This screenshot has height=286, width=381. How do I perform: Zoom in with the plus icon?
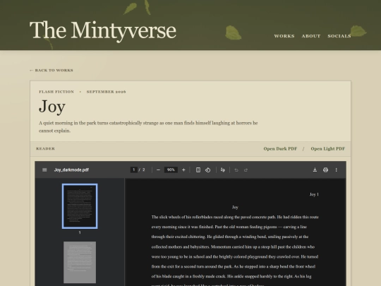coord(183,169)
